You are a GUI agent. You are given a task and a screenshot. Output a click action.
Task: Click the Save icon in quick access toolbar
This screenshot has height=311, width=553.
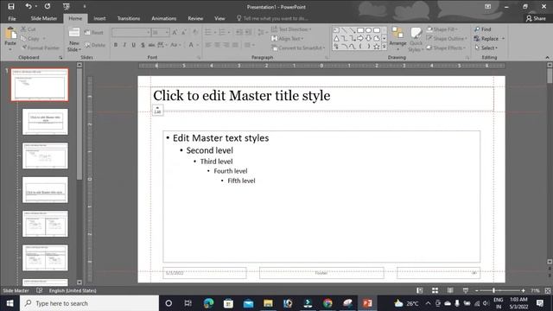pos(11,6)
